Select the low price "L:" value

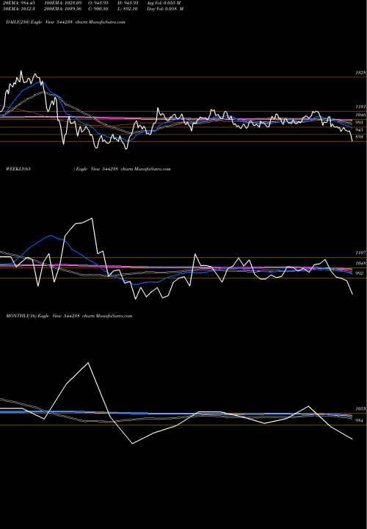click(128, 9)
